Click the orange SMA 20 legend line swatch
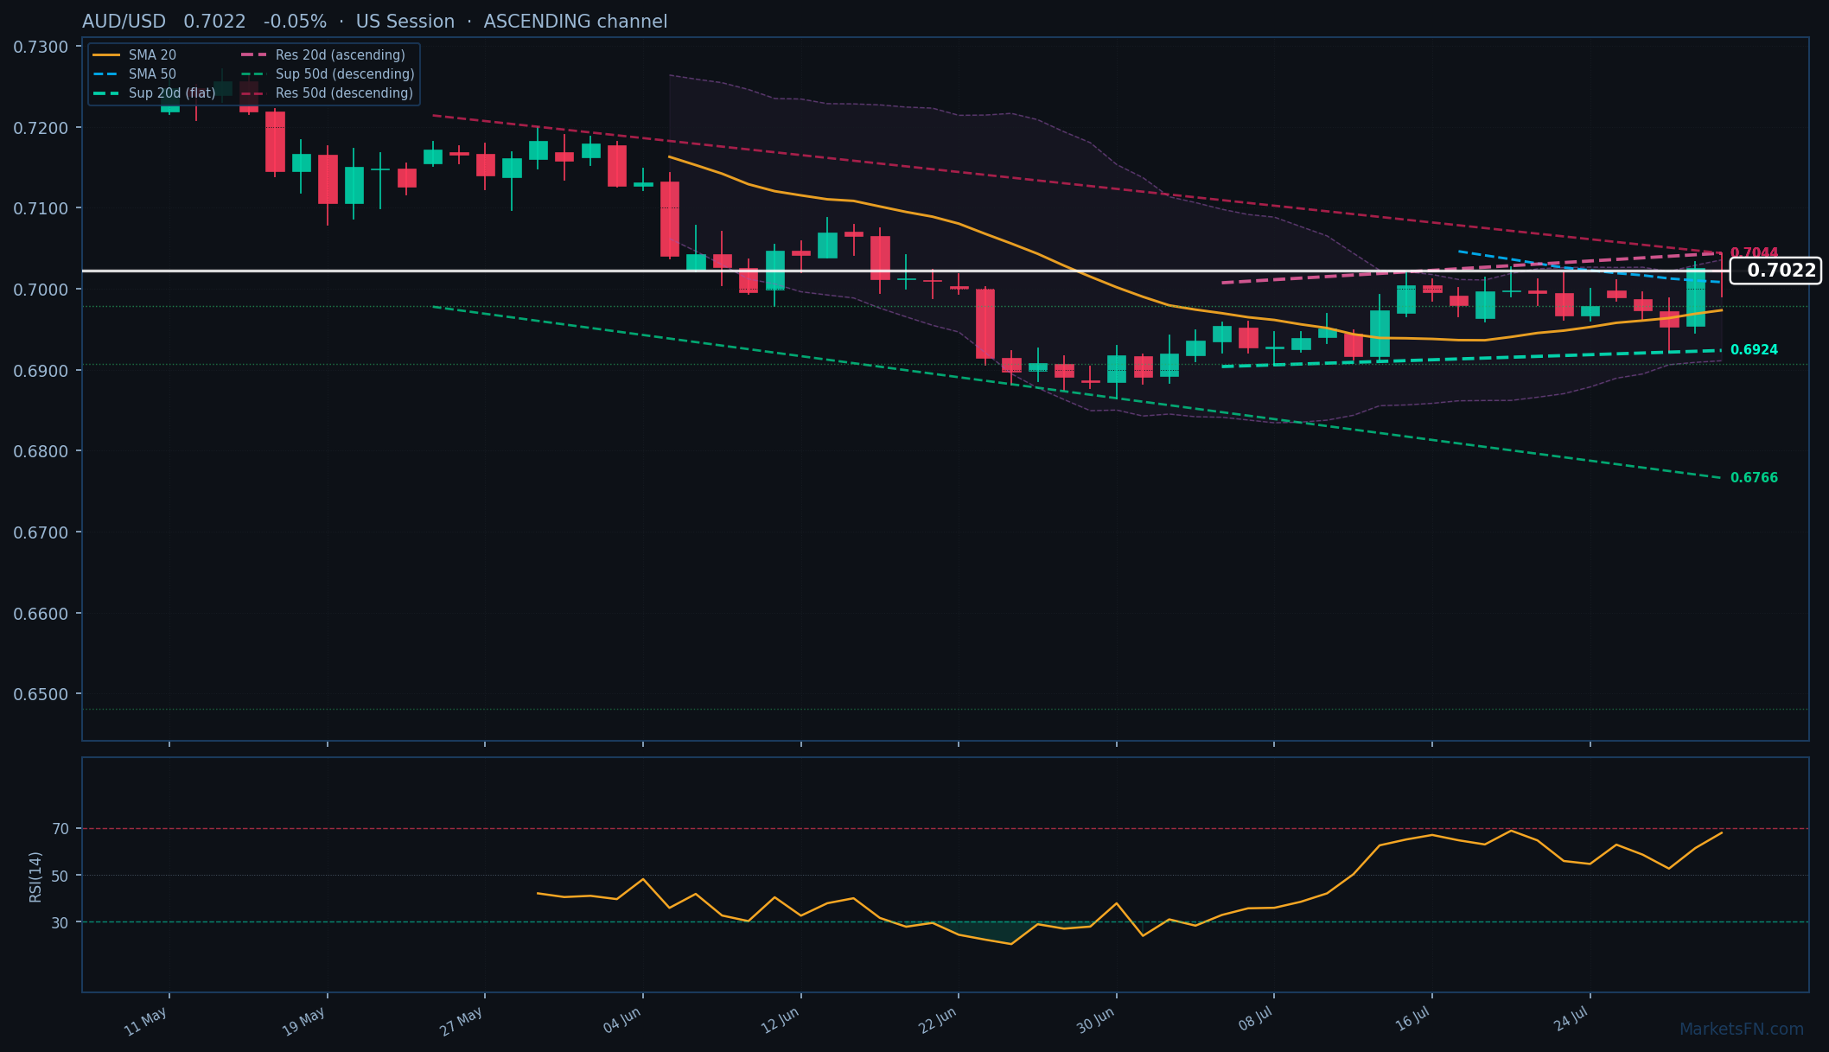1829x1052 pixels. tap(106, 55)
